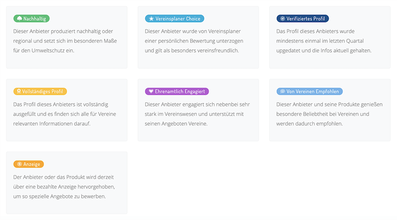Click the coin icon in the Anzeige badge
The height and width of the screenshot is (220, 397).
point(19,164)
